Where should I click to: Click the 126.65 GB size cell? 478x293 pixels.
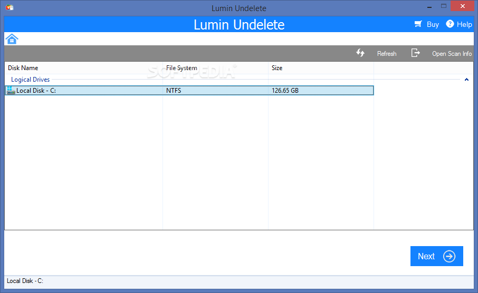(x=285, y=91)
